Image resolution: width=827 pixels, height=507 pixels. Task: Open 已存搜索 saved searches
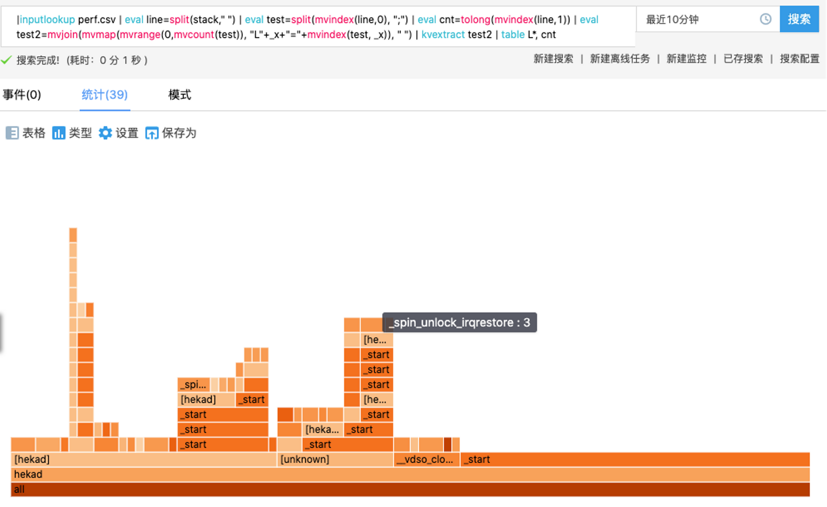click(743, 59)
